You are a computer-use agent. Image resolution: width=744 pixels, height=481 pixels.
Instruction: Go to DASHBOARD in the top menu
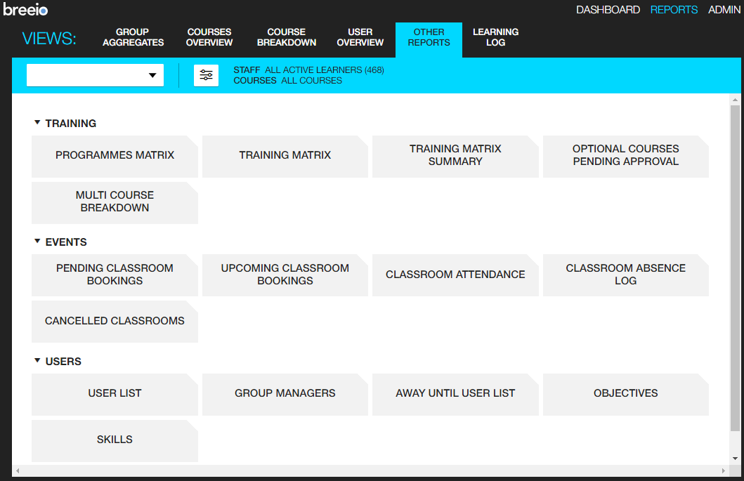coord(608,10)
